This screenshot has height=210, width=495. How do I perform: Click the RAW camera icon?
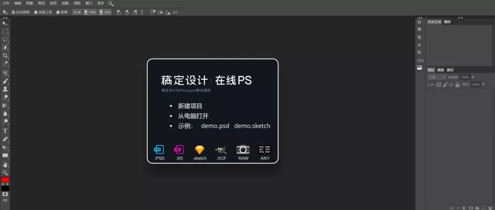pos(243,150)
